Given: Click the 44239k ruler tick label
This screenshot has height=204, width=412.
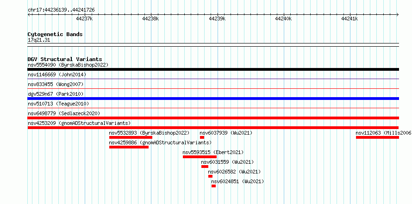Looking at the screenshot, I should coord(217,19).
